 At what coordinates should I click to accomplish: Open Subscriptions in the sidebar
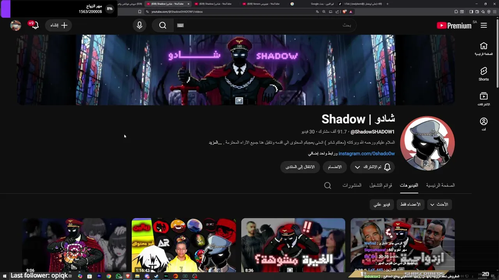point(484,99)
